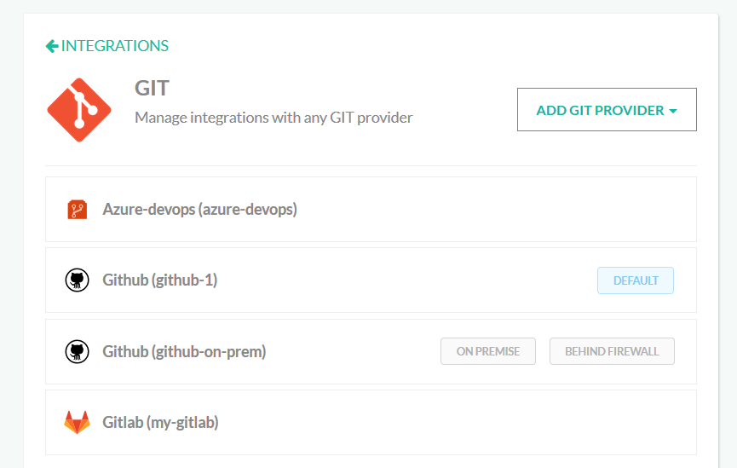The image size is (737, 468).
Task: Click the back arrow next to Integrations
Action: coord(52,46)
